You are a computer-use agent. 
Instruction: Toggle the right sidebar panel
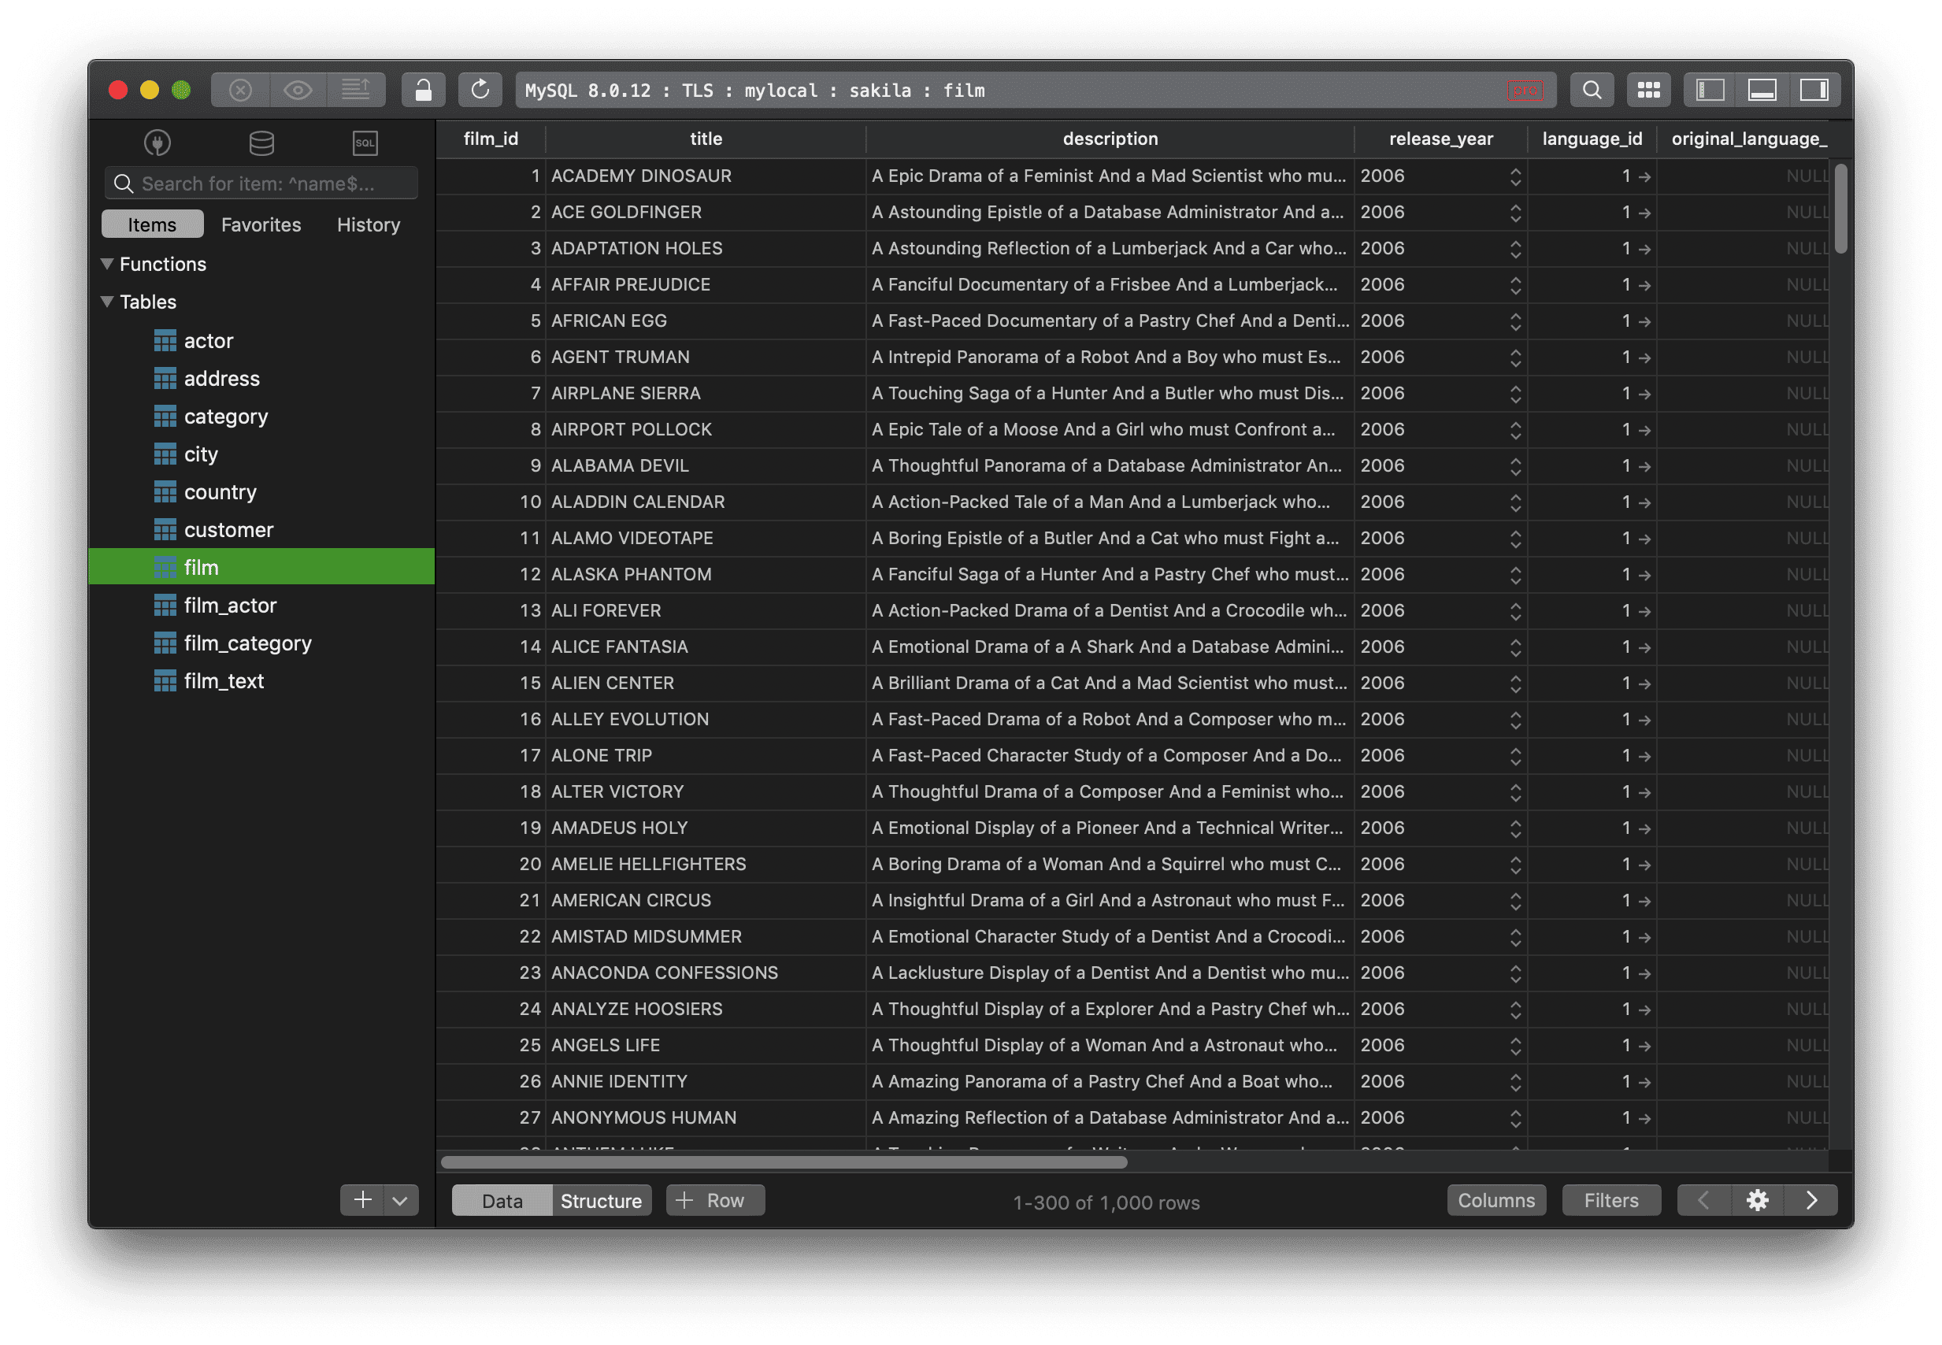pyautogui.click(x=1814, y=89)
